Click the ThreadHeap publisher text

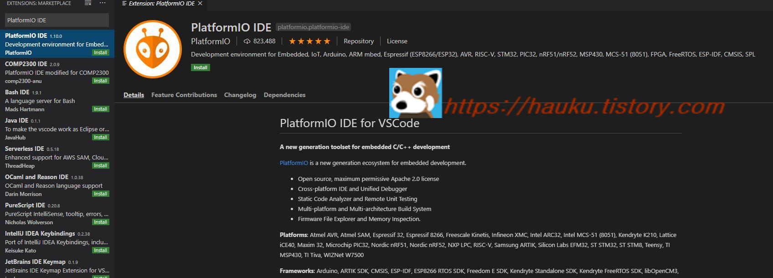coord(20,166)
